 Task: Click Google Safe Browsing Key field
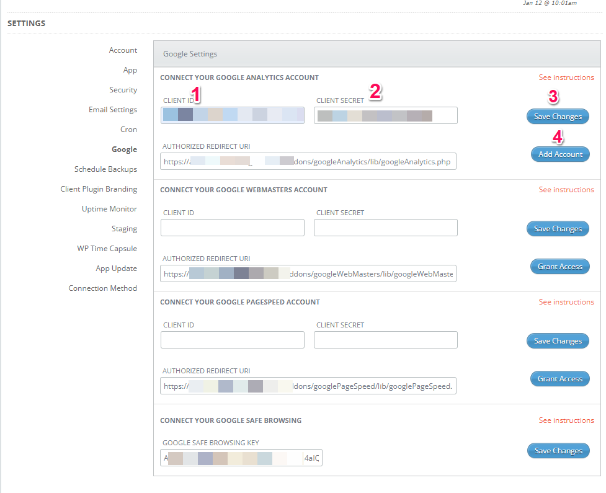coord(241,458)
